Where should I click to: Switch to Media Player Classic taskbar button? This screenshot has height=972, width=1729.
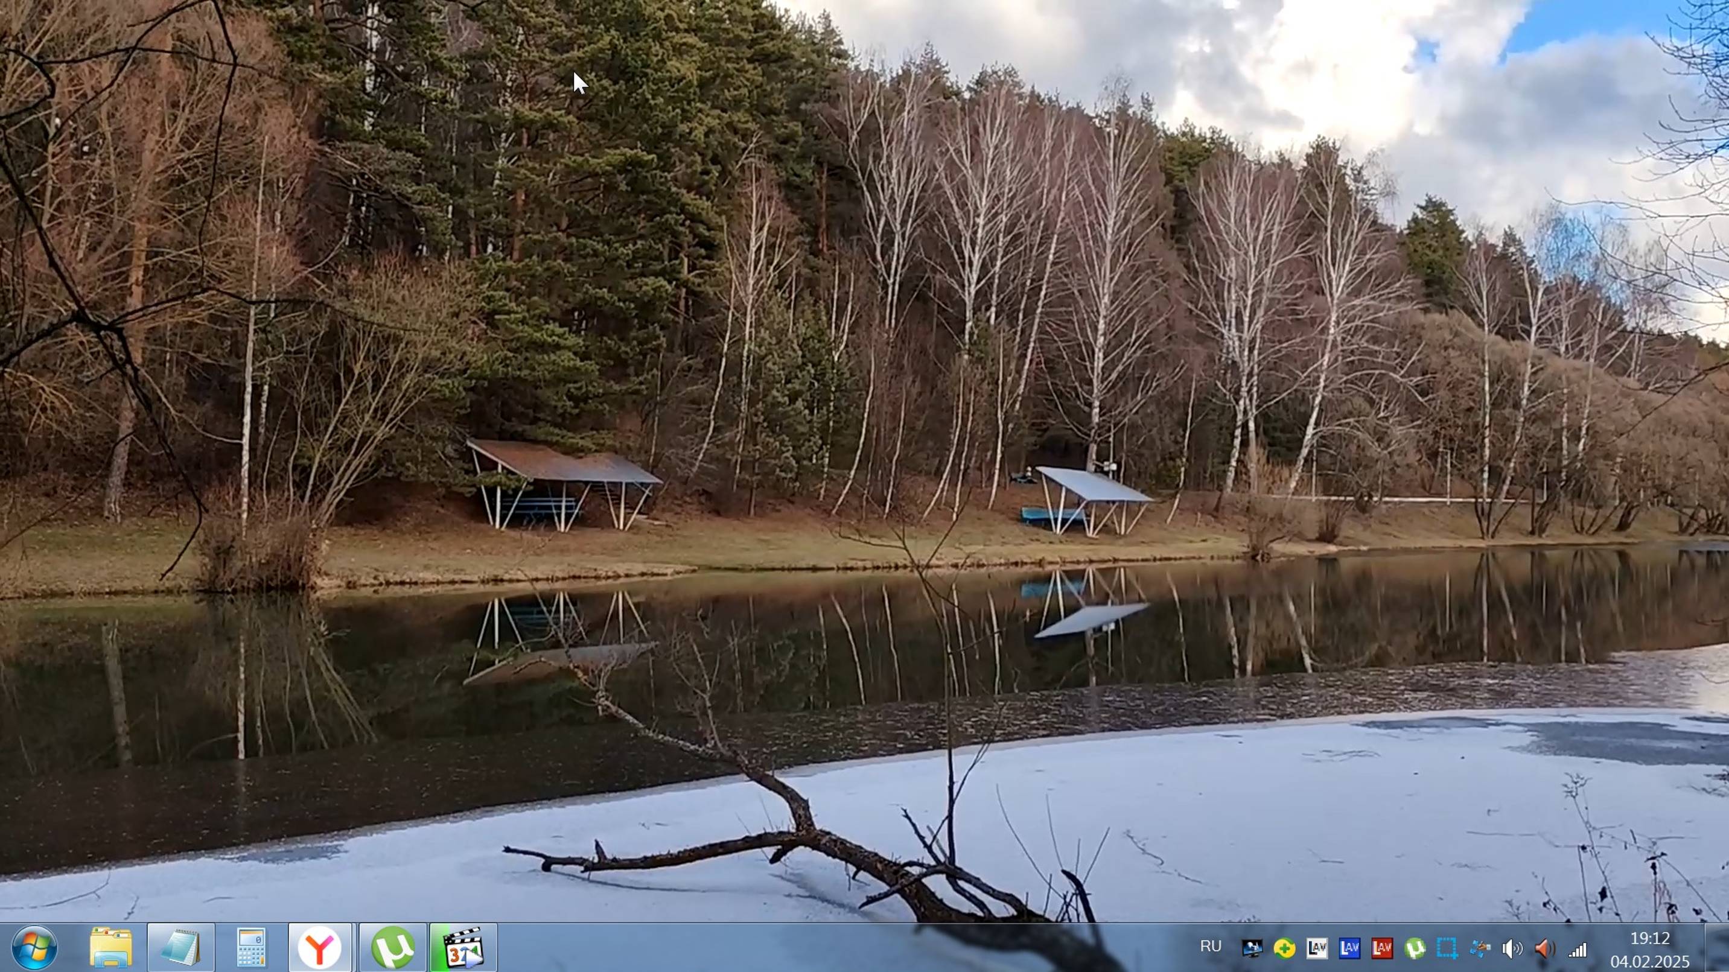tap(463, 947)
